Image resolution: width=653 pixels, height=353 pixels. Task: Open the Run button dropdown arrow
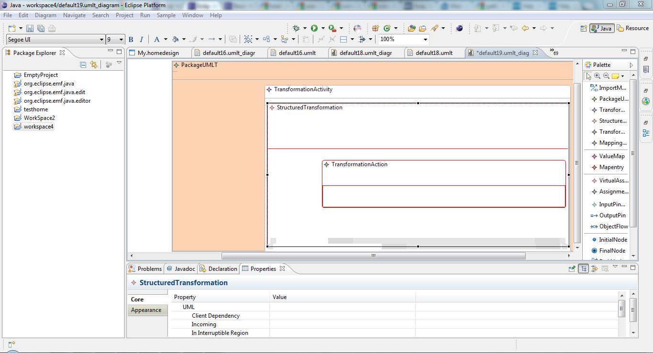[x=323, y=28]
